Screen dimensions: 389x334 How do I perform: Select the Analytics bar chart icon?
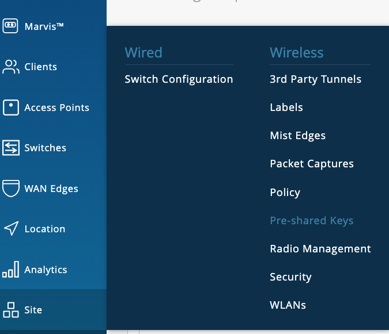pos(11,270)
